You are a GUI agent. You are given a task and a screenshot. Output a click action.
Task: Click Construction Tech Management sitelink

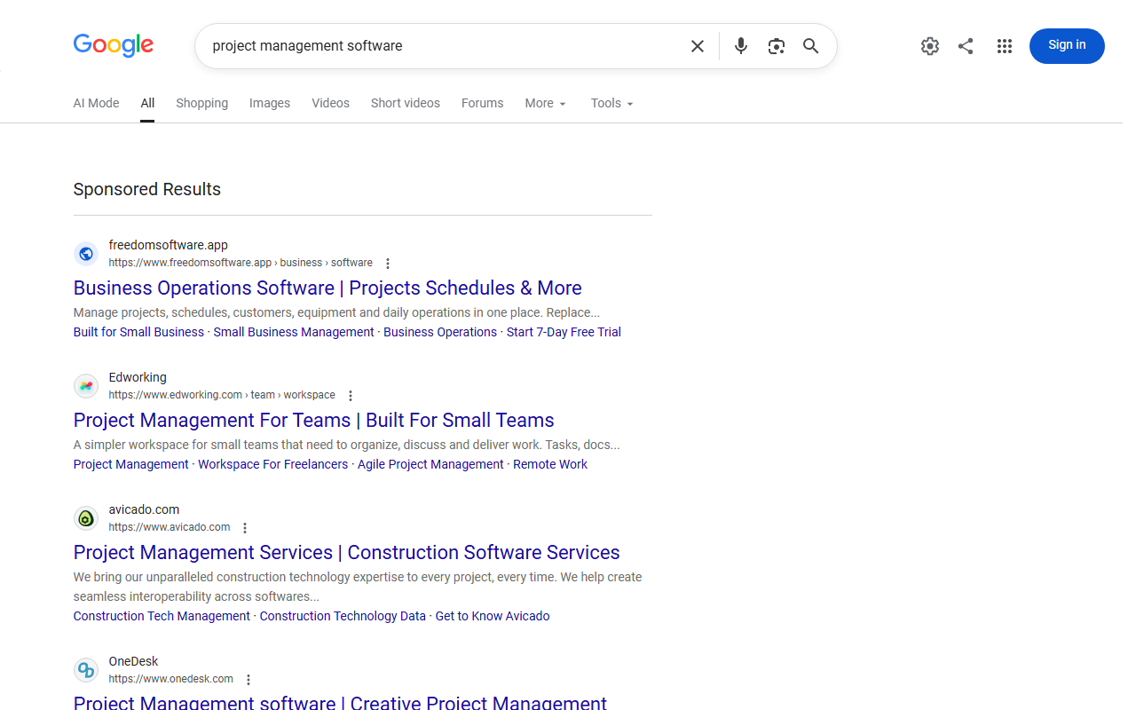(162, 616)
